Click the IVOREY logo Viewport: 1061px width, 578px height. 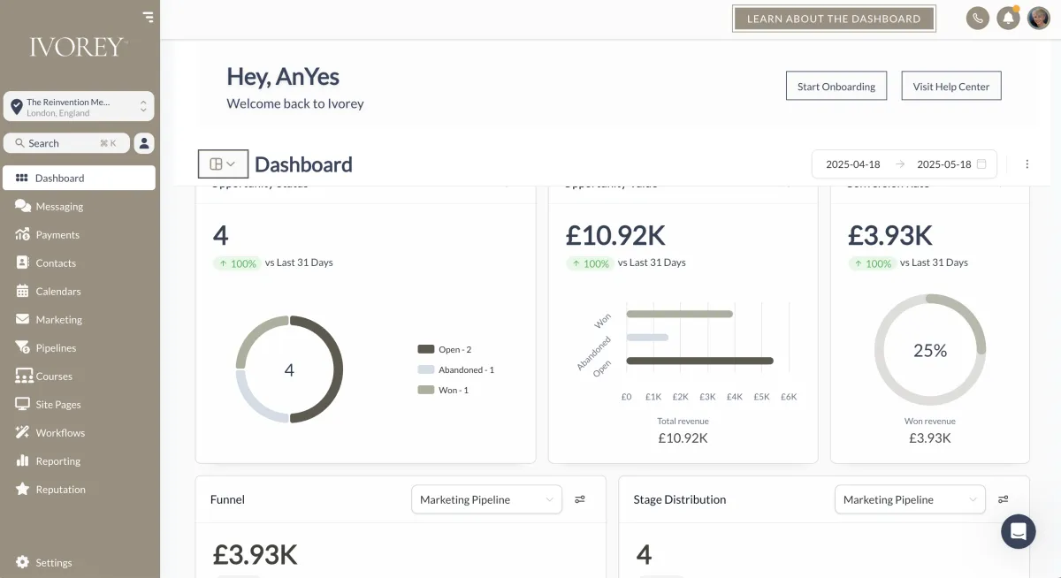pyautogui.click(x=78, y=47)
